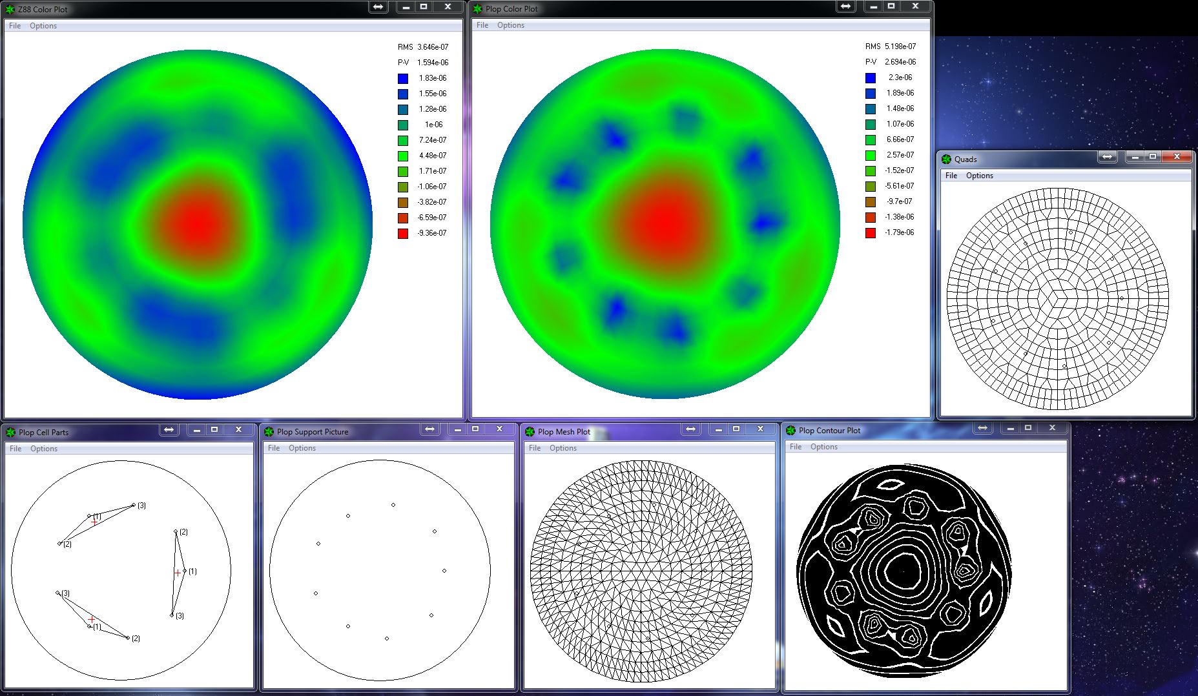1198x696 pixels.
Task: Click the double-arrow button in Z88 Color Plot title bar
Action: pyautogui.click(x=378, y=7)
